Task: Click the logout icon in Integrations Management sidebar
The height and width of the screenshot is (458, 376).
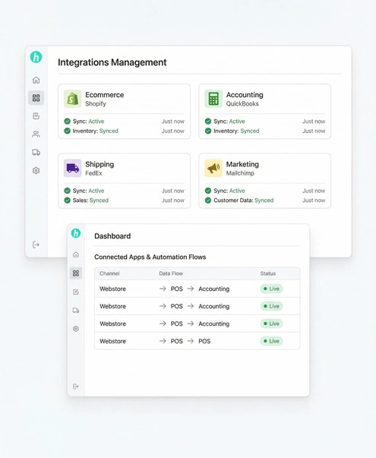Action: (36, 245)
